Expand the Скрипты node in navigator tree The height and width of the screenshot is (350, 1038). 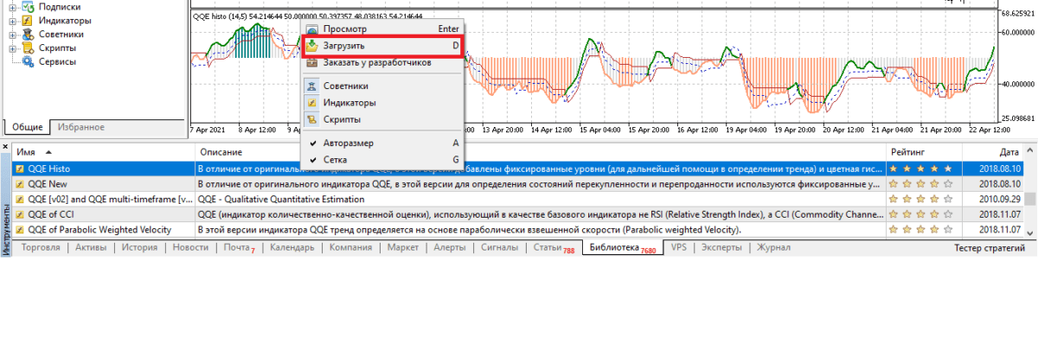coord(12,48)
